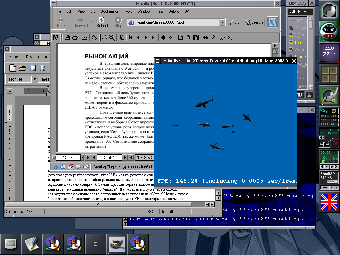Click the Print icon in the Acrobat toolbar
This screenshot has height=255, width=340.
pyautogui.click(x=75, y=37)
